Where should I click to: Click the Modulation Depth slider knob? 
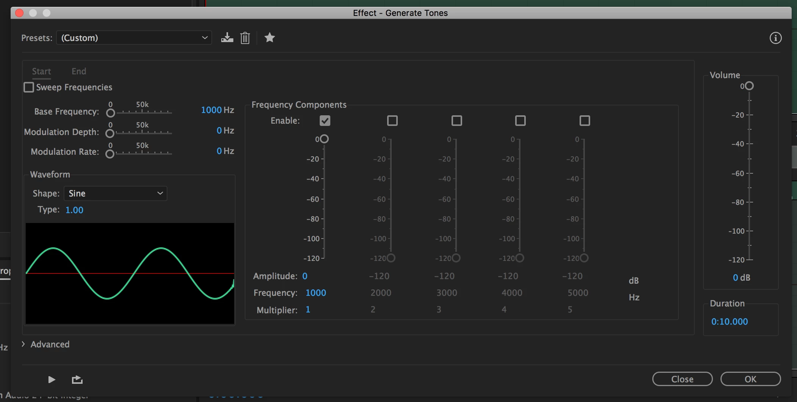click(x=110, y=133)
